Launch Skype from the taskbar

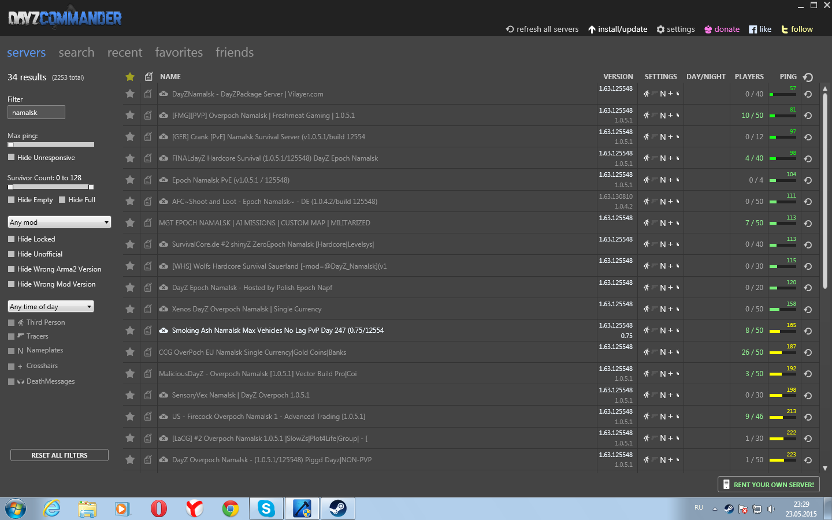pyautogui.click(x=266, y=508)
